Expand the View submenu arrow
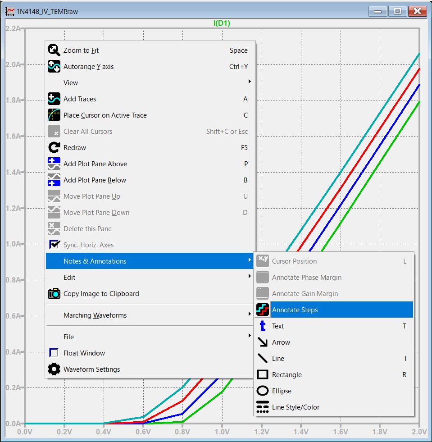 coord(249,82)
